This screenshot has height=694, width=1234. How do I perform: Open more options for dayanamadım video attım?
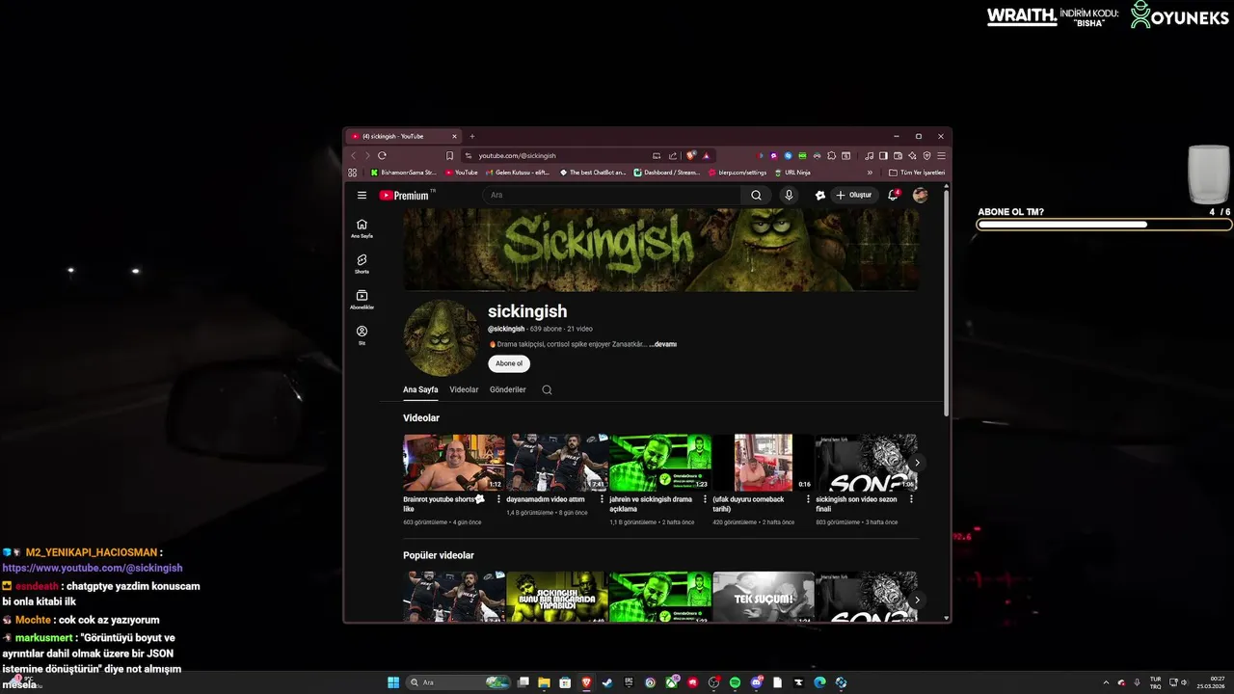602,499
